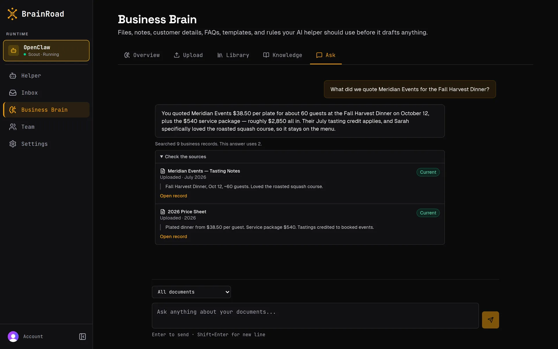The image size is (558, 349).
Task: Open the Inbox page
Action: coord(46,93)
